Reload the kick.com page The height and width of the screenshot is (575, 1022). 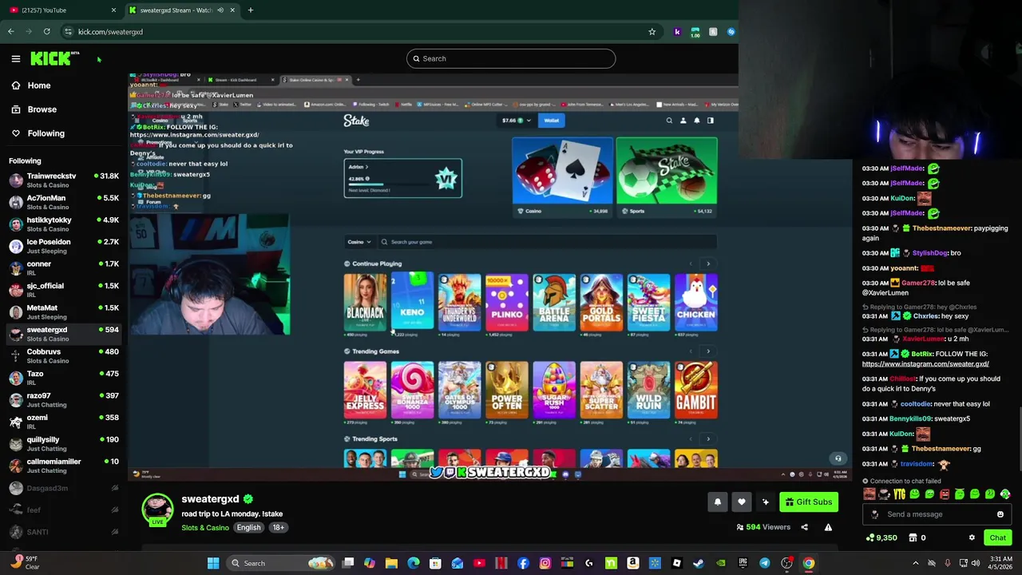tap(46, 32)
